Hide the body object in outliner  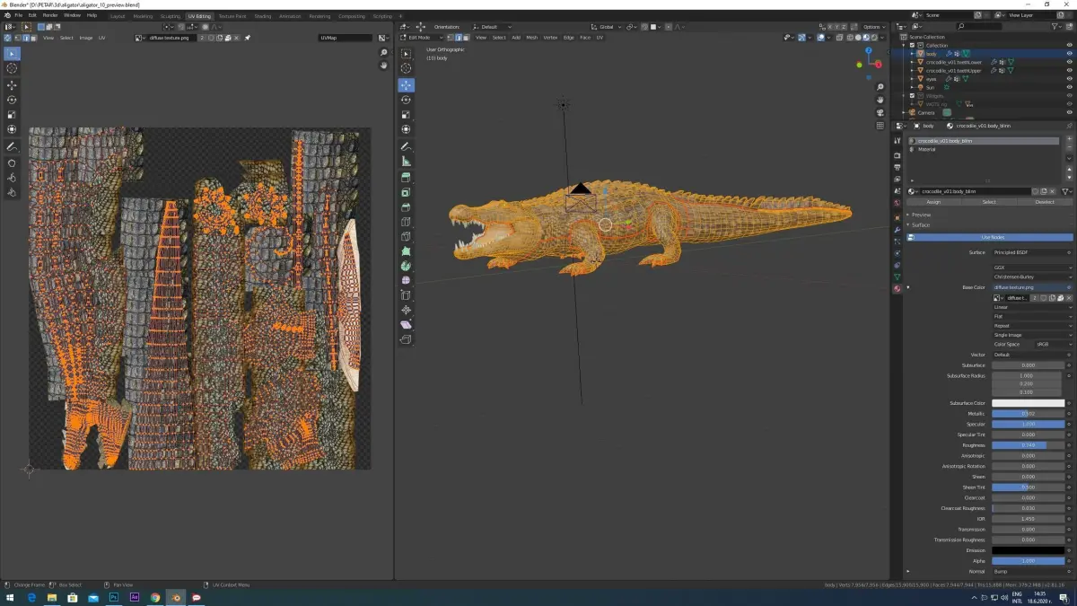point(1069,54)
